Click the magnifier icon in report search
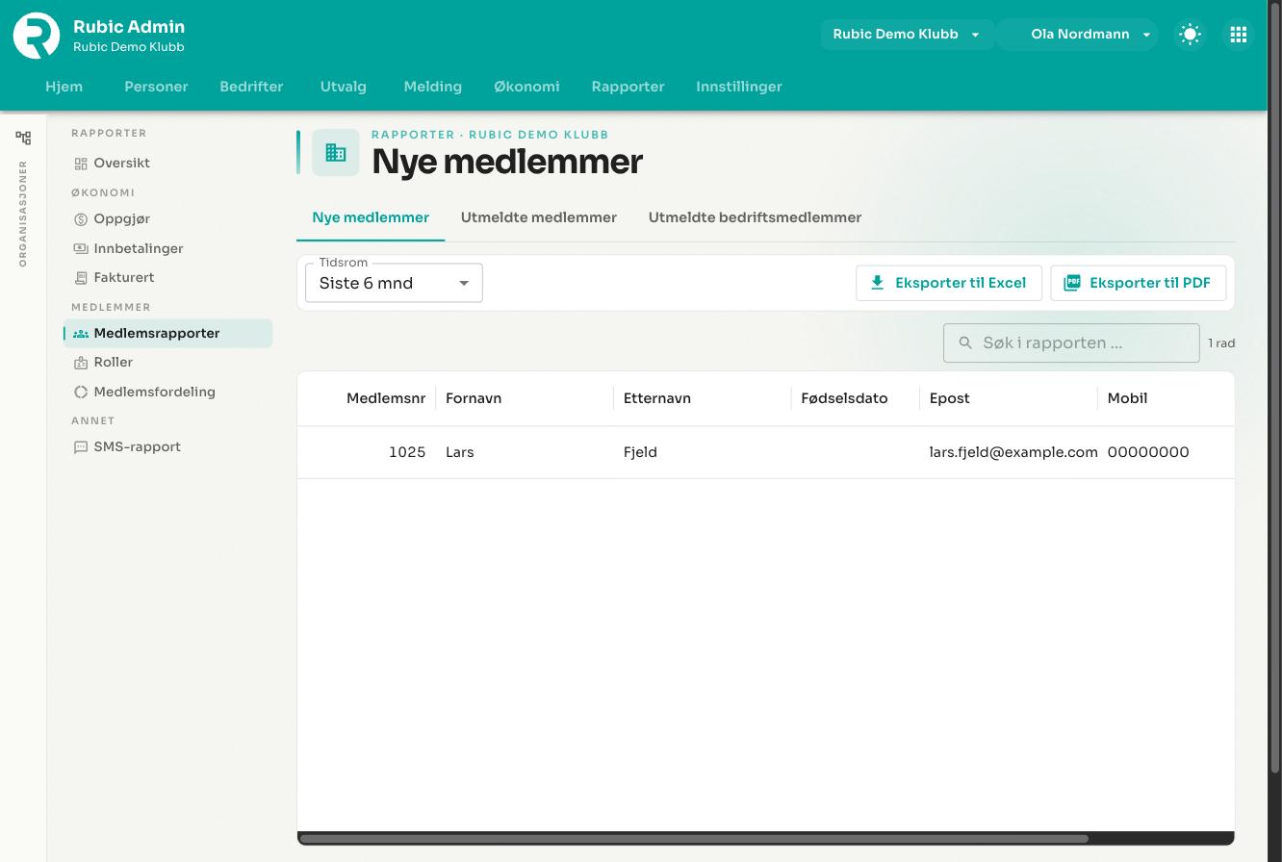Image resolution: width=1282 pixels, height=862 pixels. point(965,342)
